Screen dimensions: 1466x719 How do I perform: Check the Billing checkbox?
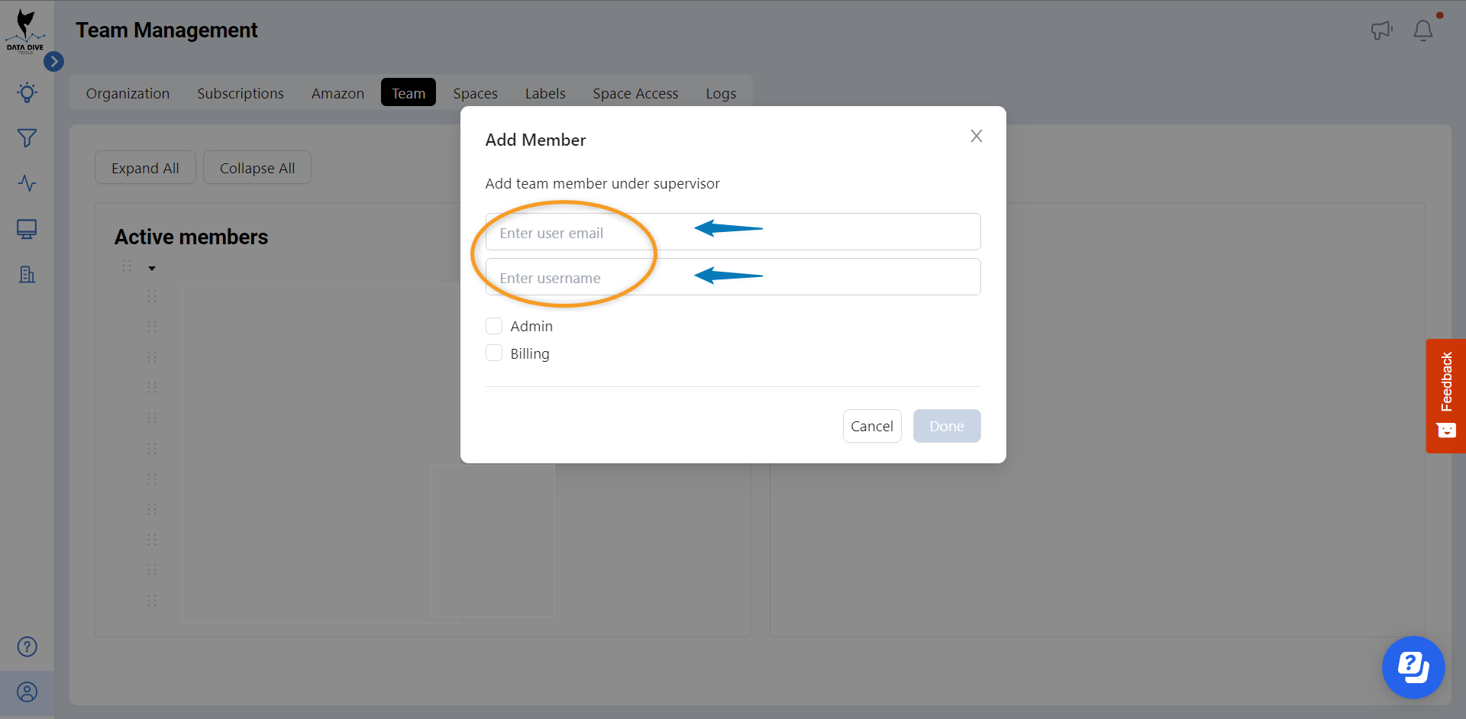click(x=494, y=353)
